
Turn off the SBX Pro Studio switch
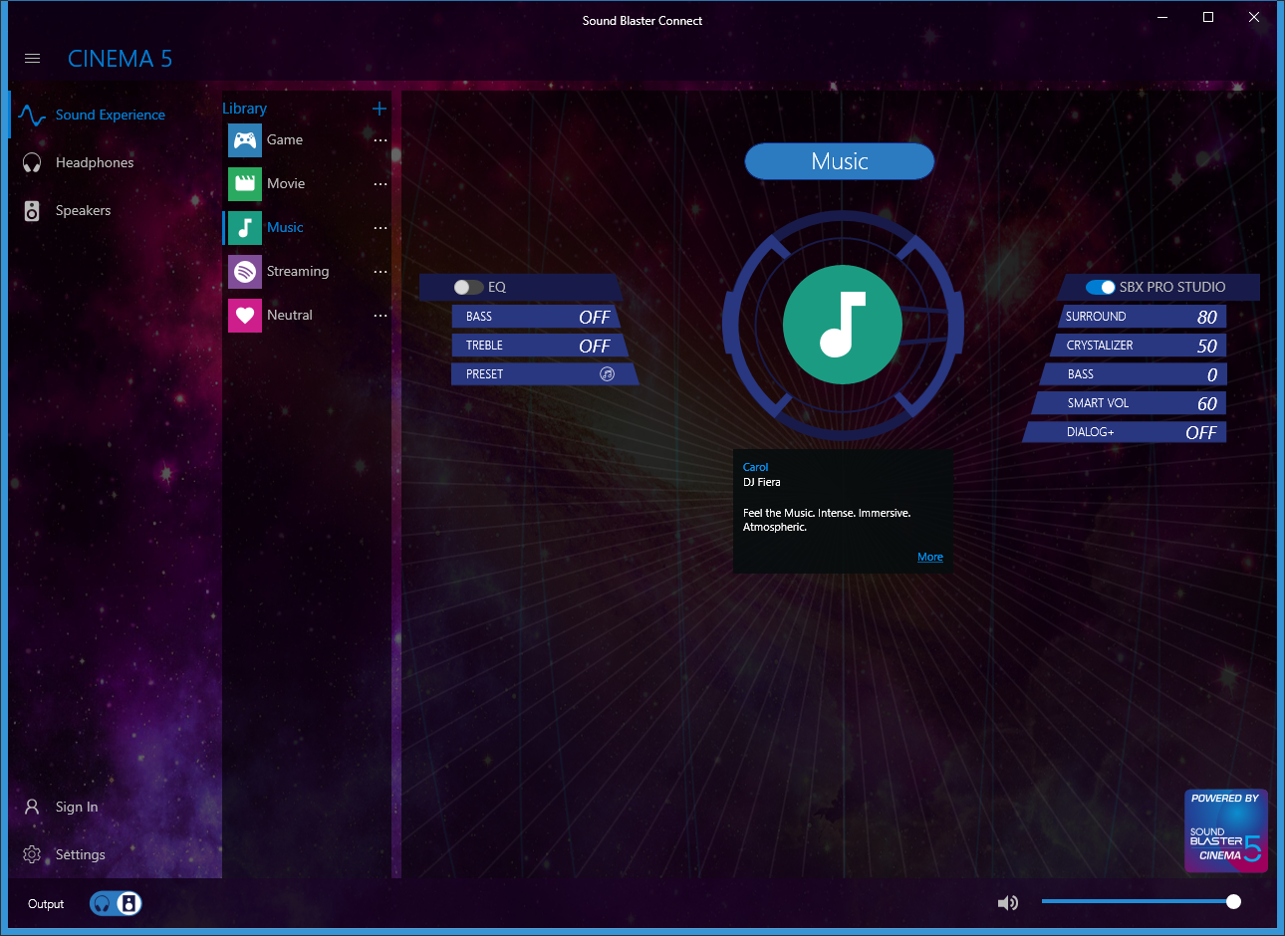[1101, 287]
